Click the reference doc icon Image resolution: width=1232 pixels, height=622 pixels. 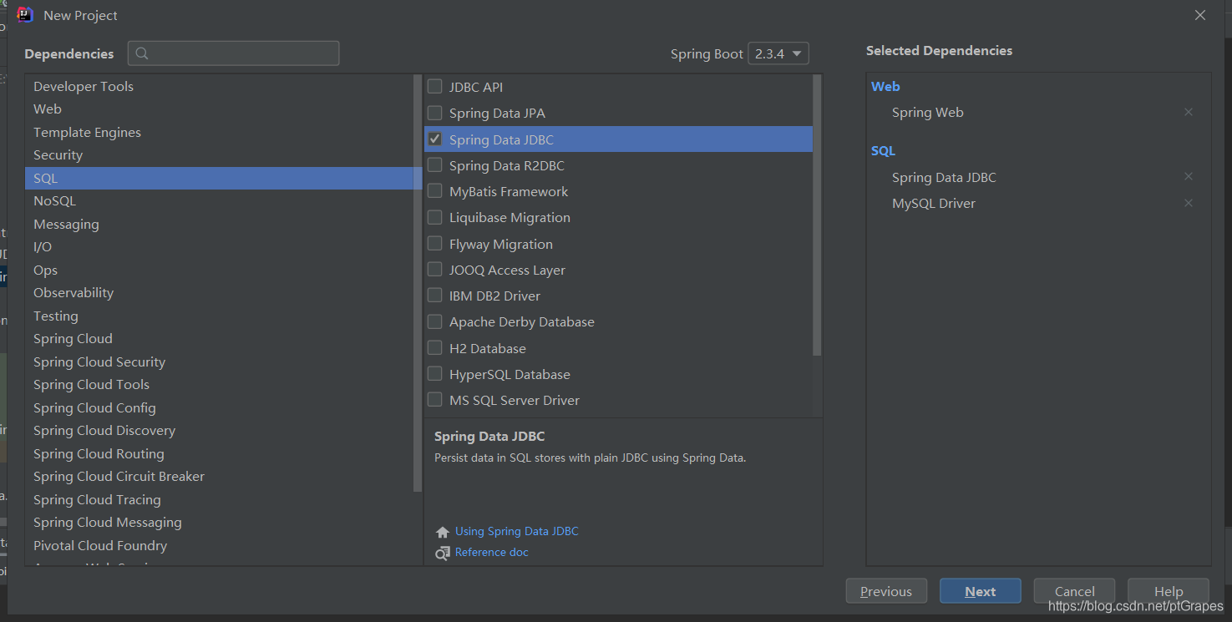(x=443, y=553)
